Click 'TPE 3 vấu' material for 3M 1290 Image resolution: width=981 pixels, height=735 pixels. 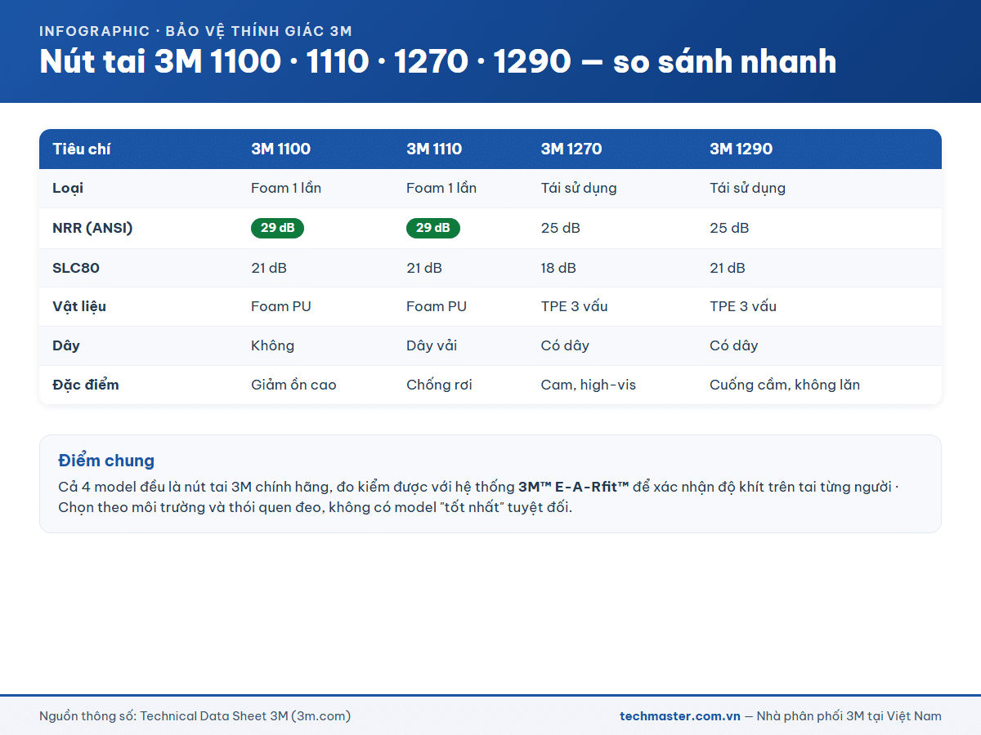tap(743, 307)
